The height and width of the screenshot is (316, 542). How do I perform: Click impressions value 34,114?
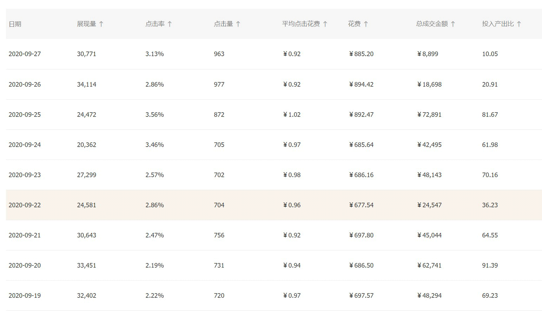pyautogui.click(x=86, y=85)
